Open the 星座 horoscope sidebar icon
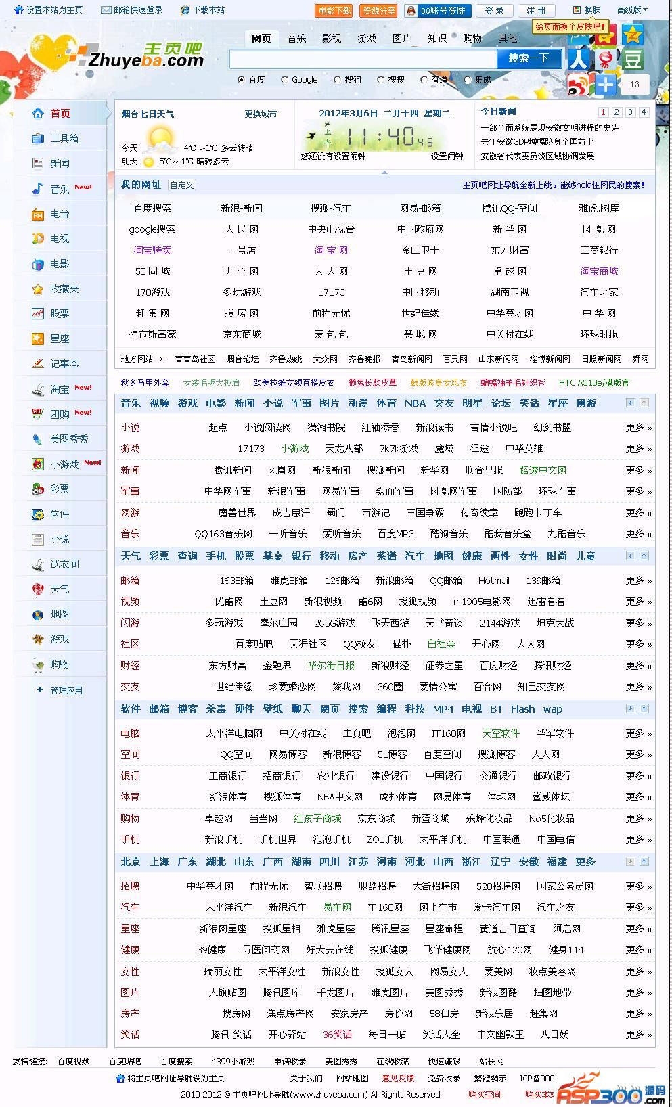This screenshot has height=1107, width=672. click(x=38, y=338)
